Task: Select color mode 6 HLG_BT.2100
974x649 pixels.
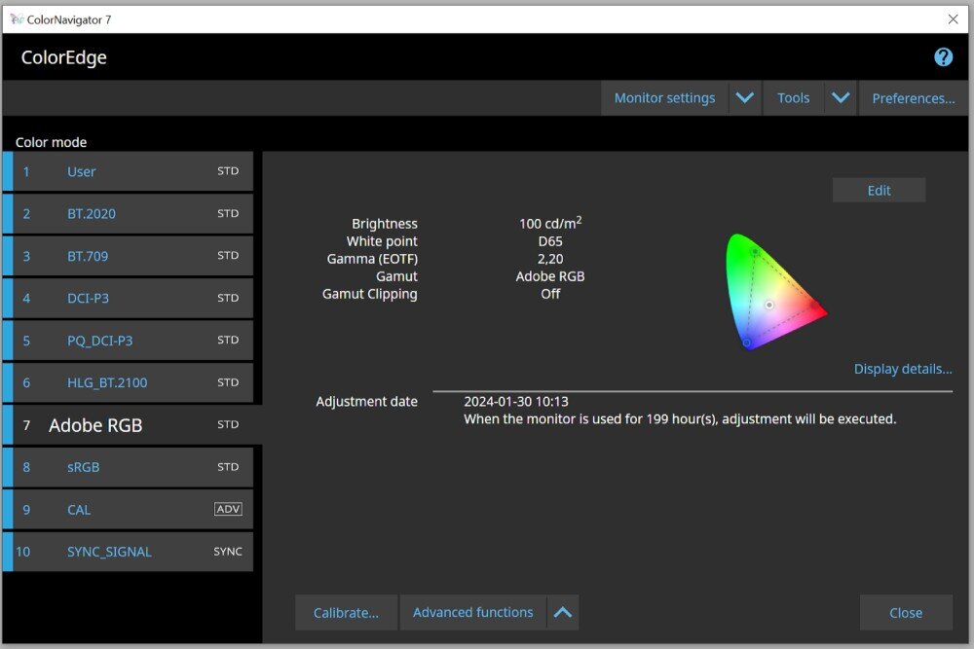Action: [128, 382]
